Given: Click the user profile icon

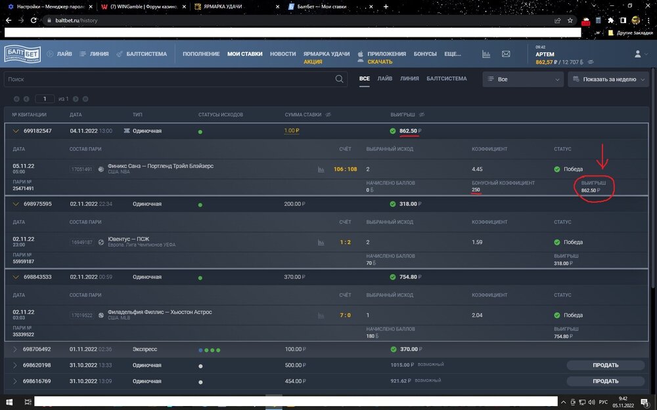Looking at the screenshot, I should (x=637, y=54).
